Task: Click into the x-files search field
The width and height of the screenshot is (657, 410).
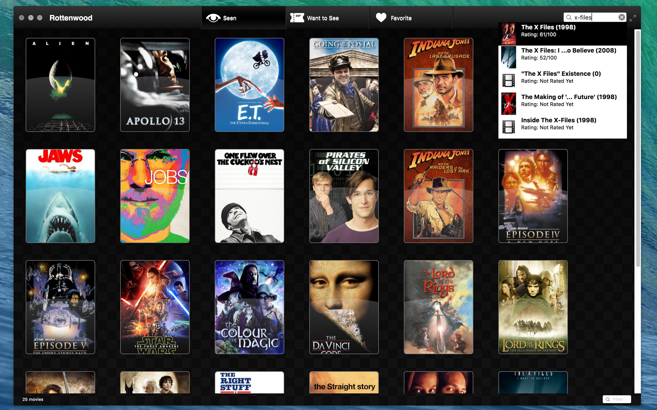Action: [595, 17]
